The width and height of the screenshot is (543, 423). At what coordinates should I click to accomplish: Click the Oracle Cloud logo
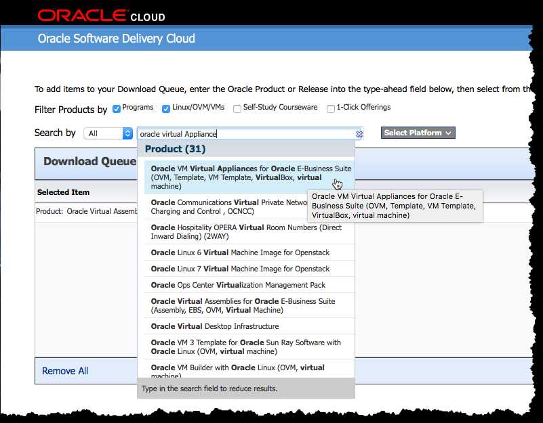coord(101,16)
